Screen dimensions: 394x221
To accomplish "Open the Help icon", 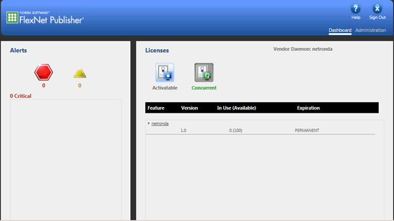I will (355, 9).
